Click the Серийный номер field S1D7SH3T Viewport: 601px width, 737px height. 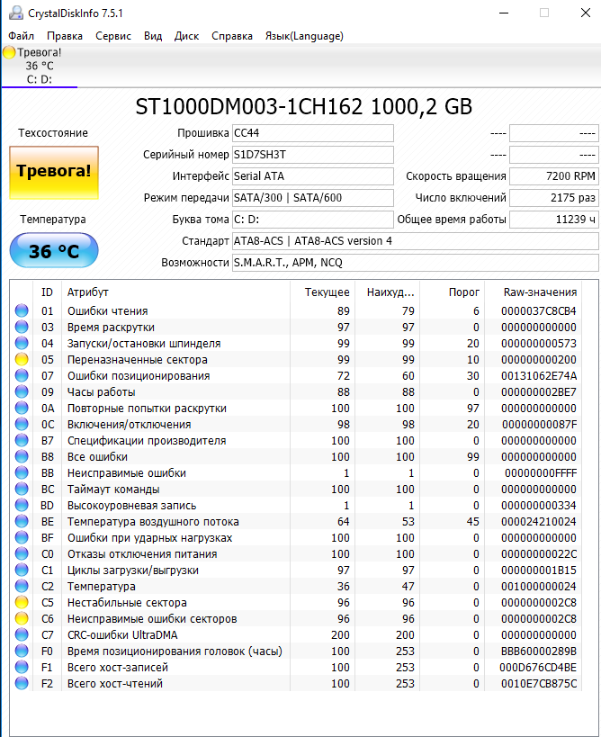pos(313,155)
